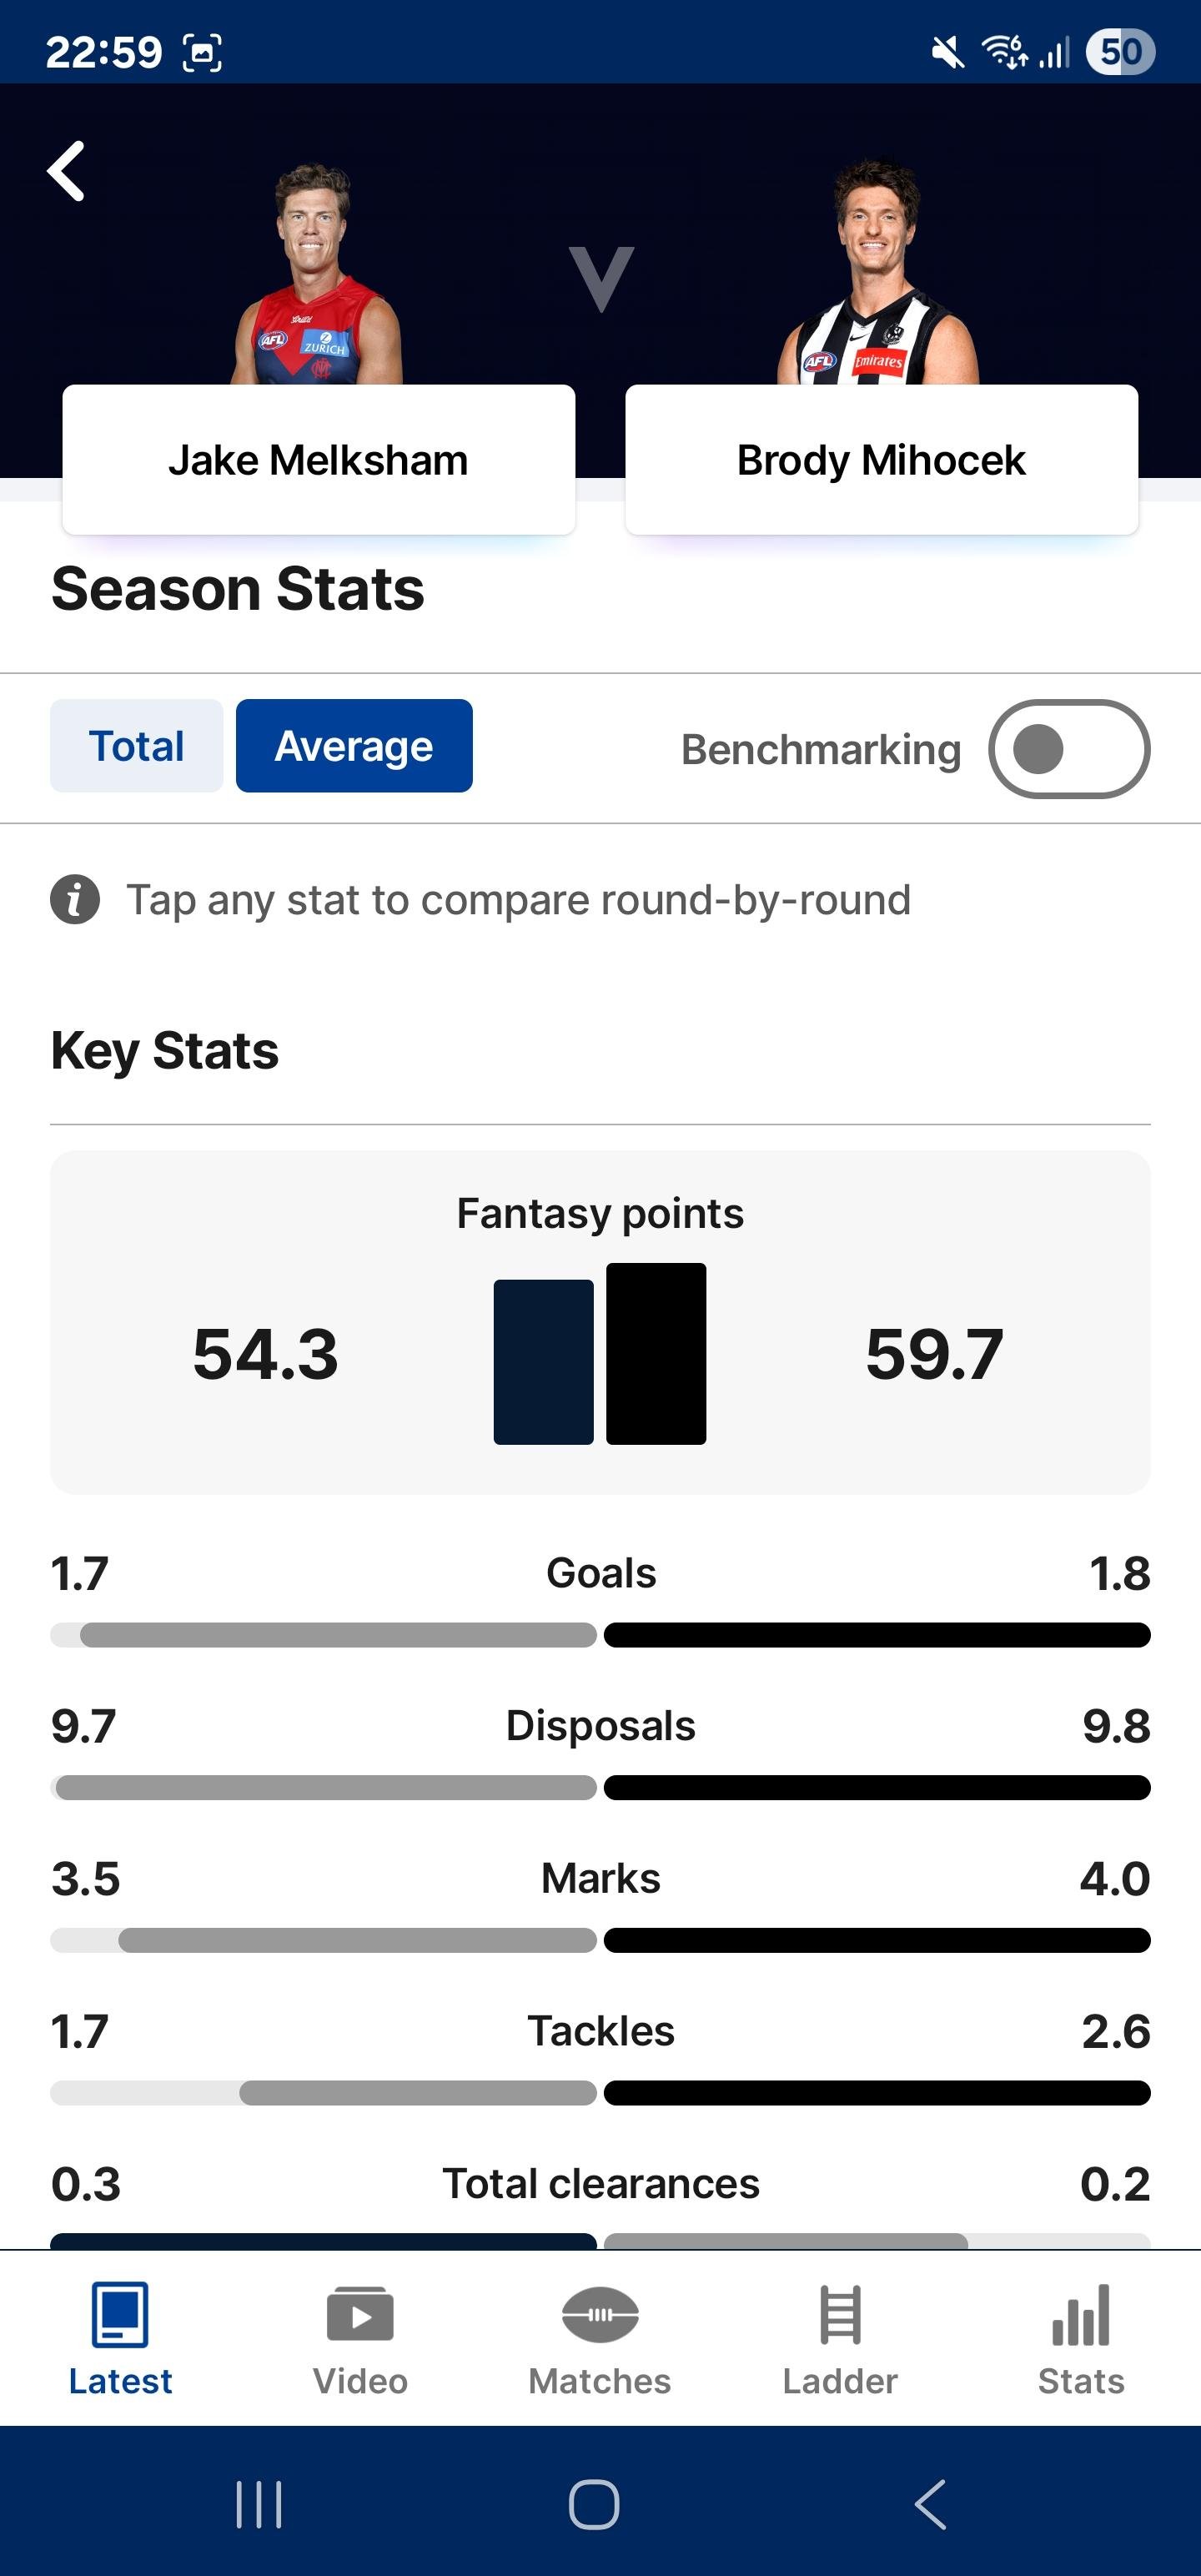Tap Android home button

click(594, 2505)
